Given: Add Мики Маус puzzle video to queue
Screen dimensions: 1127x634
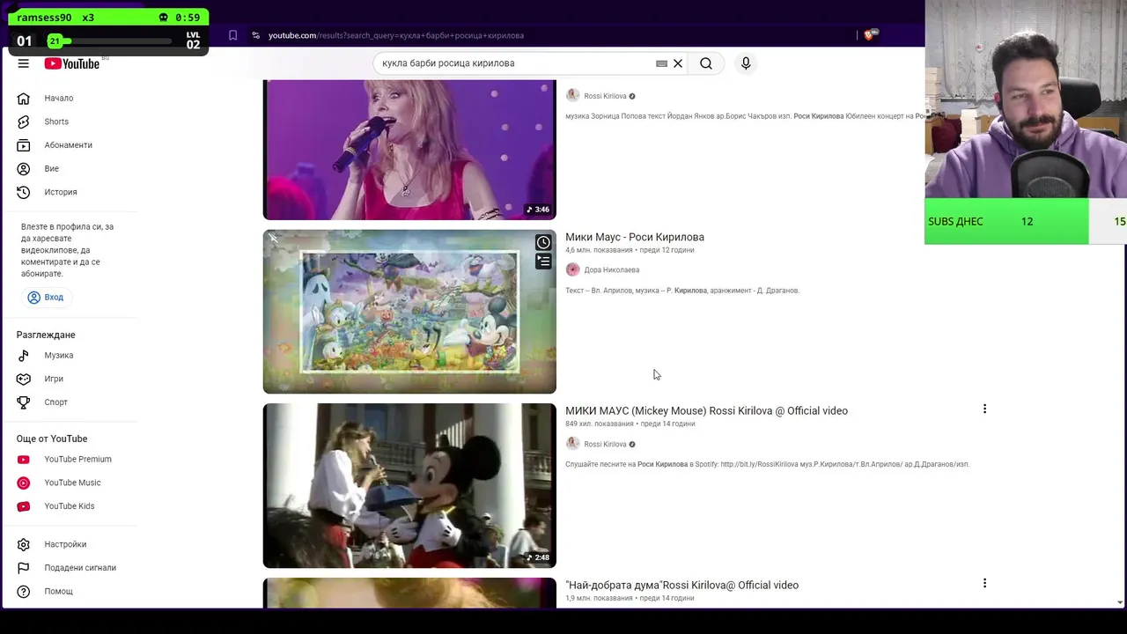Looking at the screenshot, I should (x=543, y=262).
